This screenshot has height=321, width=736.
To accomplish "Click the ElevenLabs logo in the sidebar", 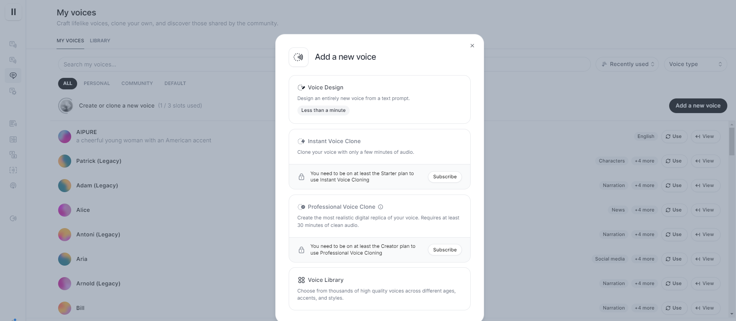I will (13, 12).
